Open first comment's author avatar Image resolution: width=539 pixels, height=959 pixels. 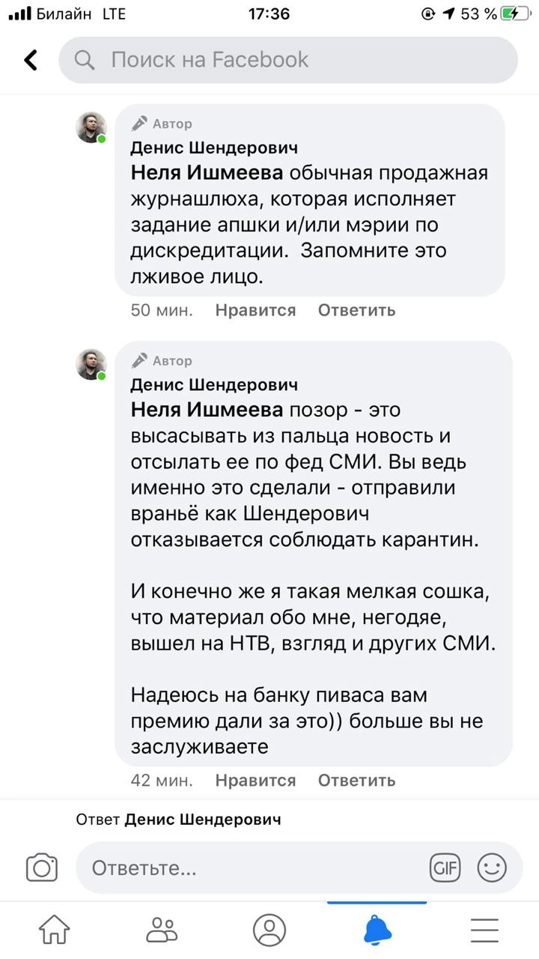coord(91,127)
